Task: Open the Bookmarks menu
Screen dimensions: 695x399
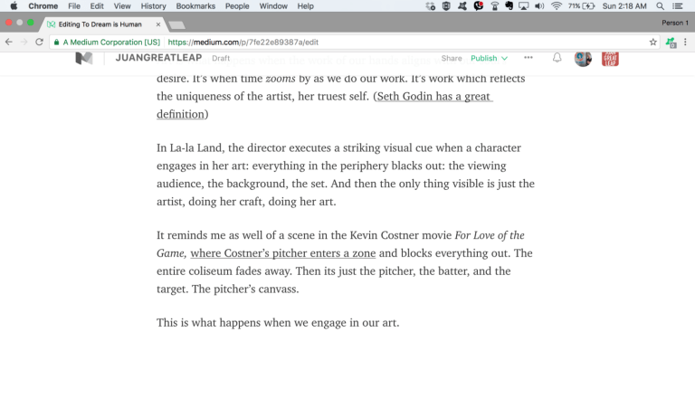Action: [x=195, y=6]
